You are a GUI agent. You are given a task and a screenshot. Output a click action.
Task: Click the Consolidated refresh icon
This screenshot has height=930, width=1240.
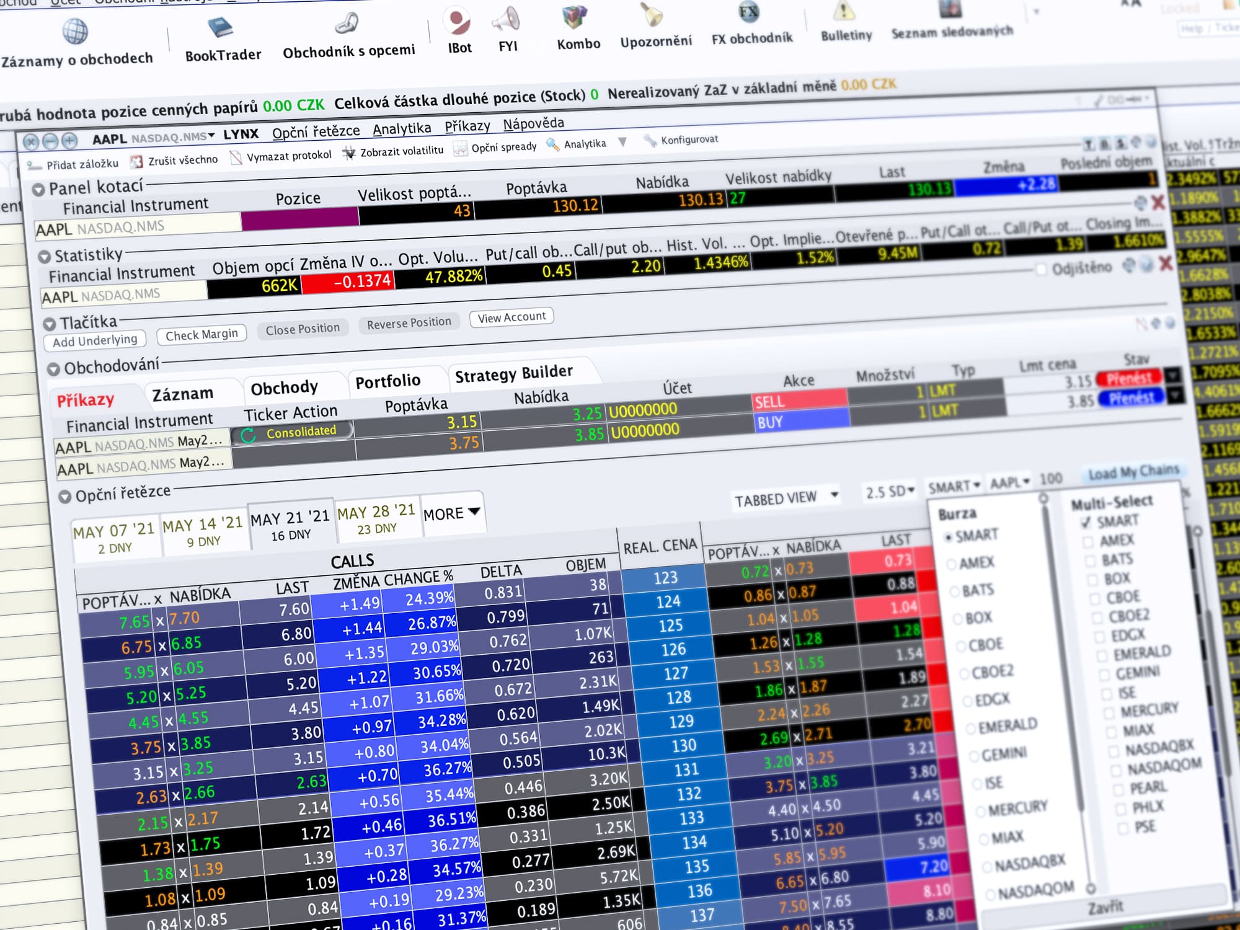point(248,435)
